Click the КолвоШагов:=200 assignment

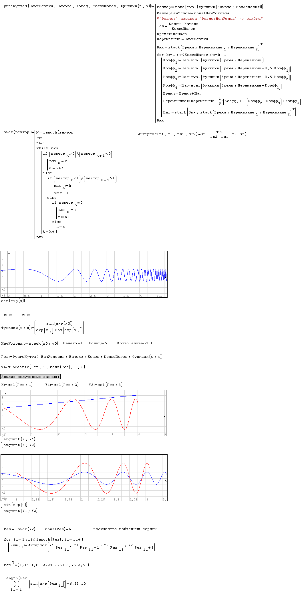click(134, 343)
